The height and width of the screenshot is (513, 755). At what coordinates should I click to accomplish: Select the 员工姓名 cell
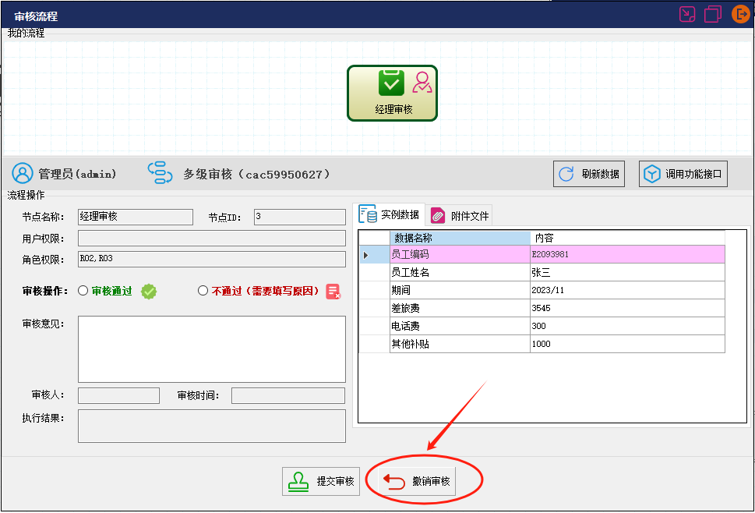click(x=460, y=272)
